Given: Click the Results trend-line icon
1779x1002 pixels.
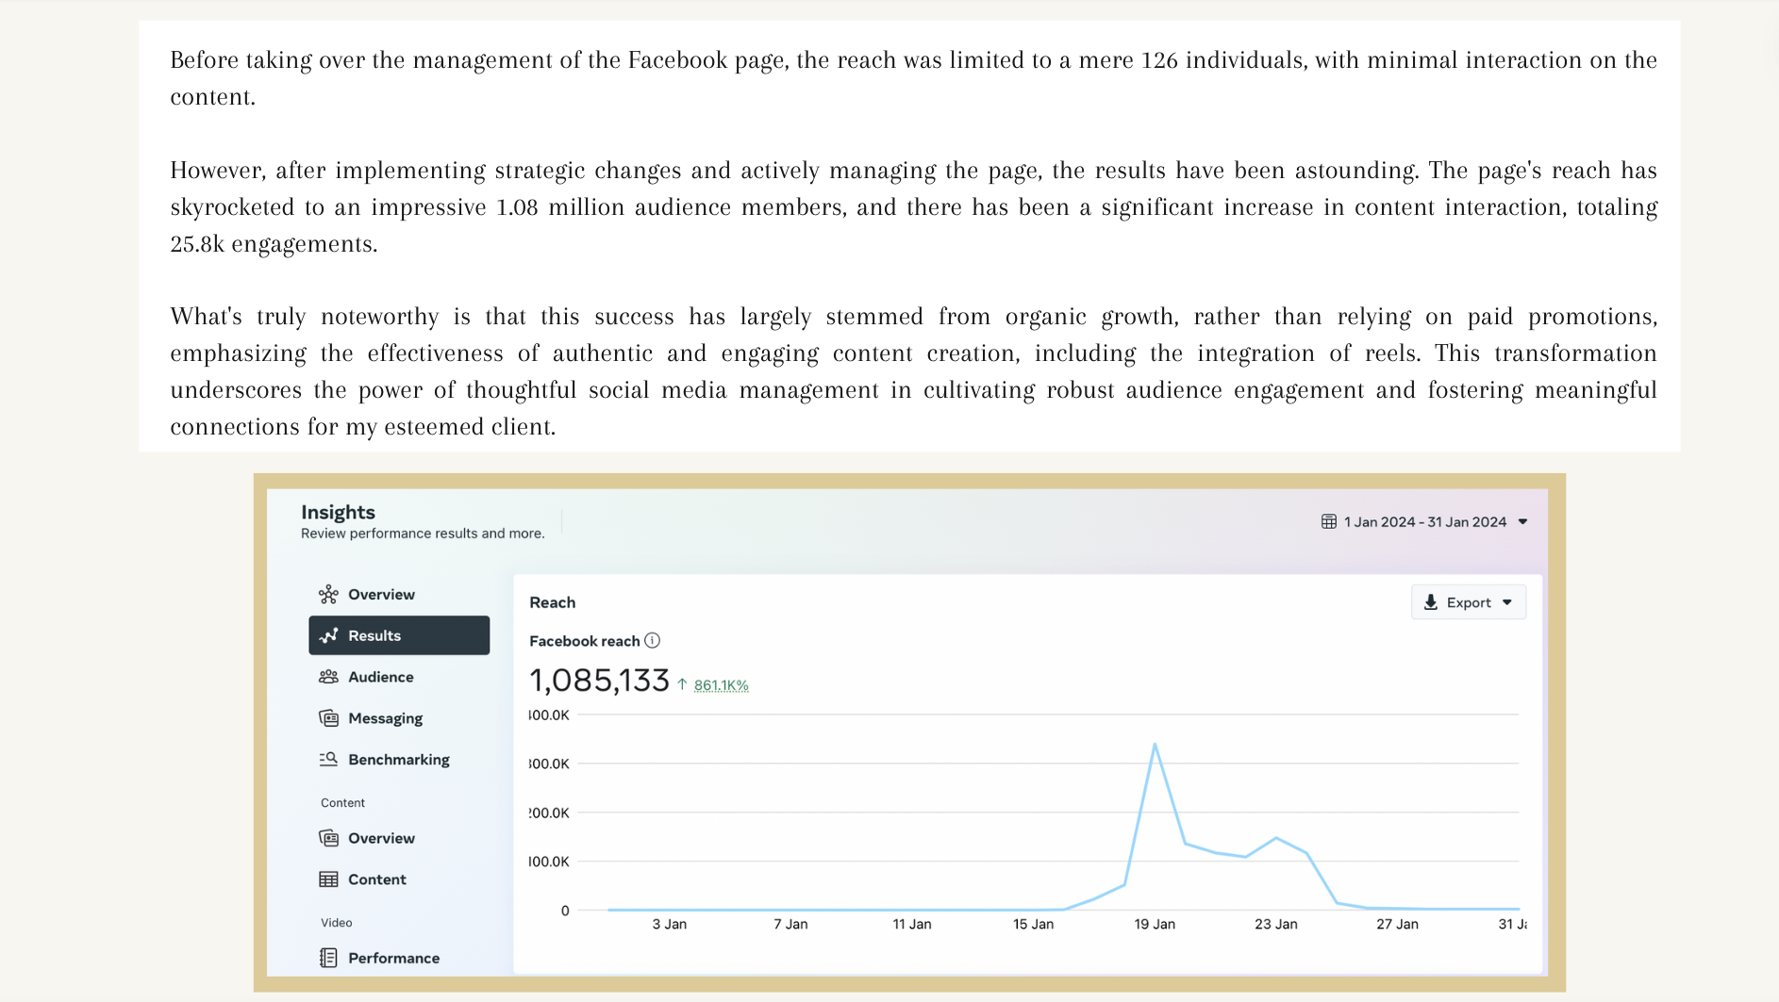Looking at the screenshot, I should coord(328,635).
